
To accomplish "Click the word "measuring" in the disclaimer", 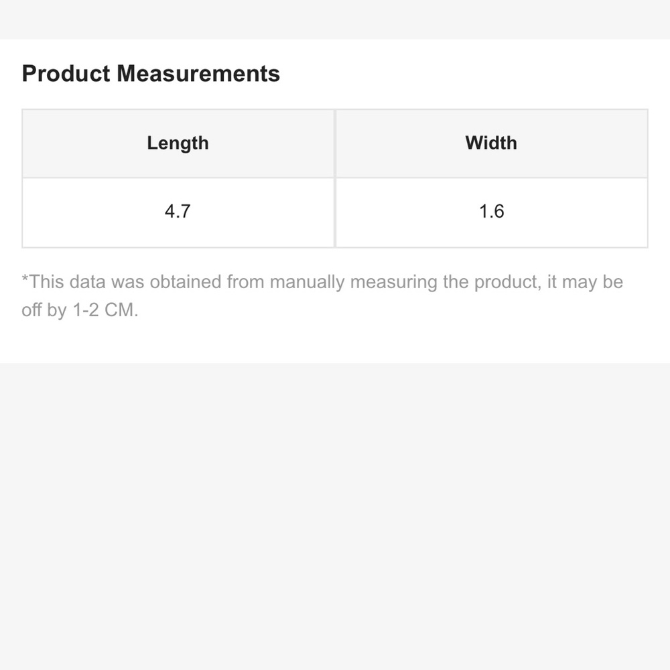I will coord(393,283).
